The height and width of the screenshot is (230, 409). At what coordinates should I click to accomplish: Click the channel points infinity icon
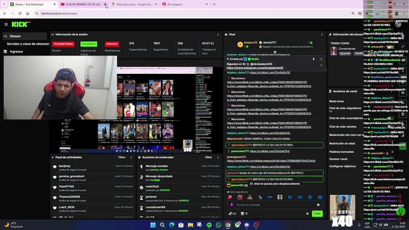pyautogui.click(x=232, y=214)
